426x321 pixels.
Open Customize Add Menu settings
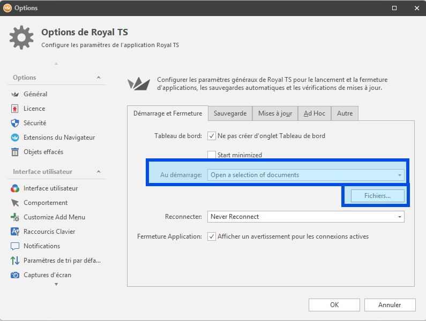pyautogui.click(x=54, y=217)
